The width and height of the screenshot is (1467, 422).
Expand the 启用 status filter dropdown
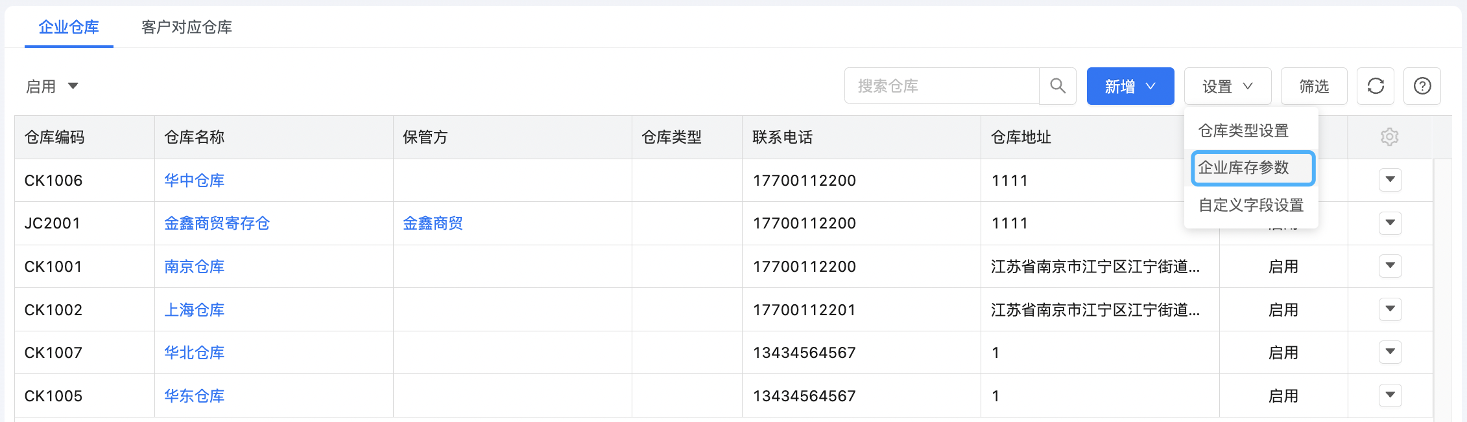pos(52,86)
